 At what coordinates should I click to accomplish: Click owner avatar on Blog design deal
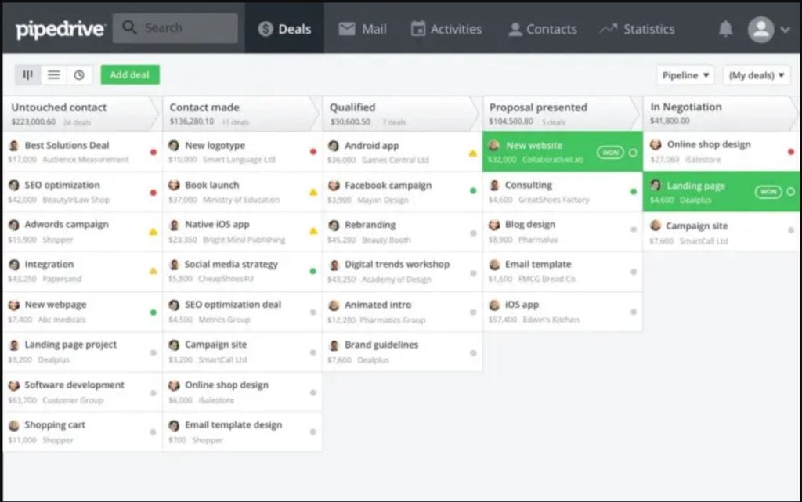[494, 225]
